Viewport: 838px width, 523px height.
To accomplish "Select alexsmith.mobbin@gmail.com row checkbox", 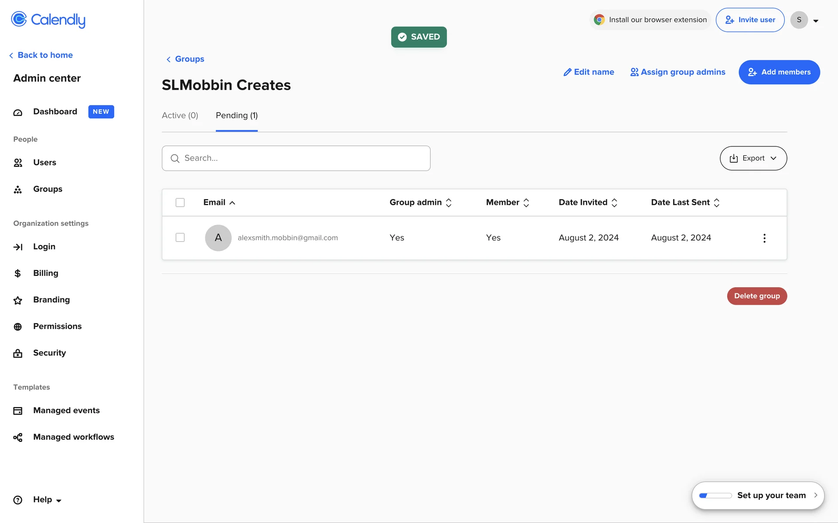I will pos(180,238).
